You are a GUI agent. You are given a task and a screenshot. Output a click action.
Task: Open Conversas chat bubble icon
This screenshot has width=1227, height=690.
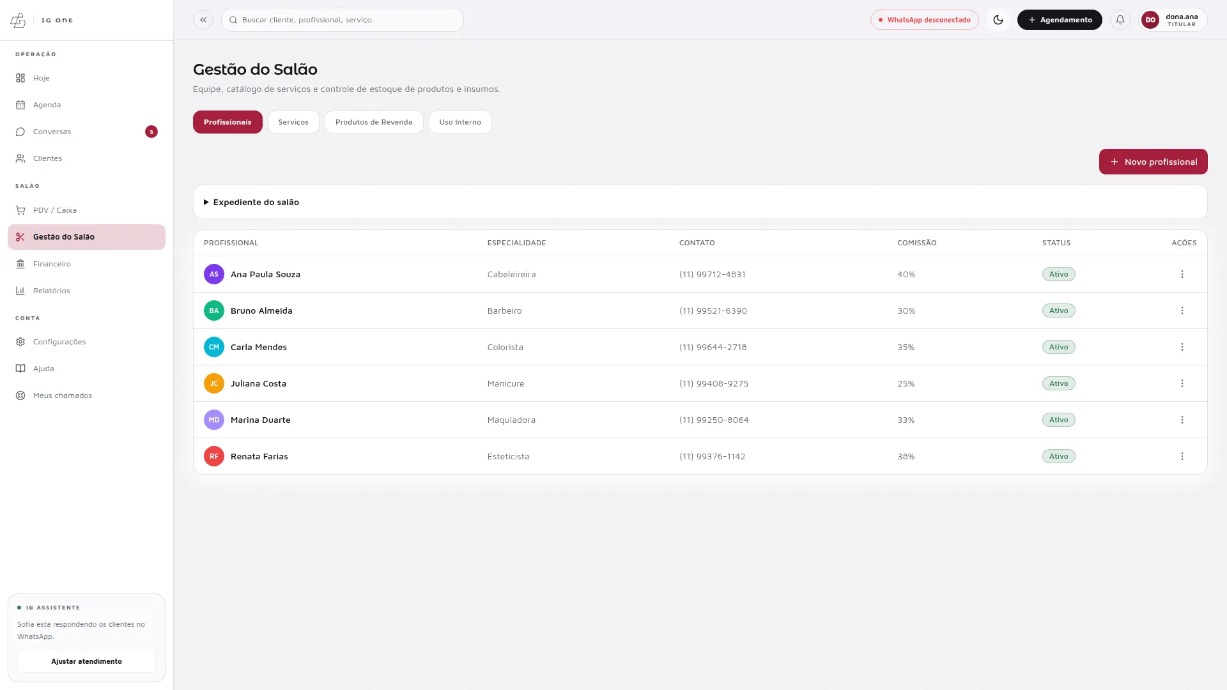coord(20,132)
